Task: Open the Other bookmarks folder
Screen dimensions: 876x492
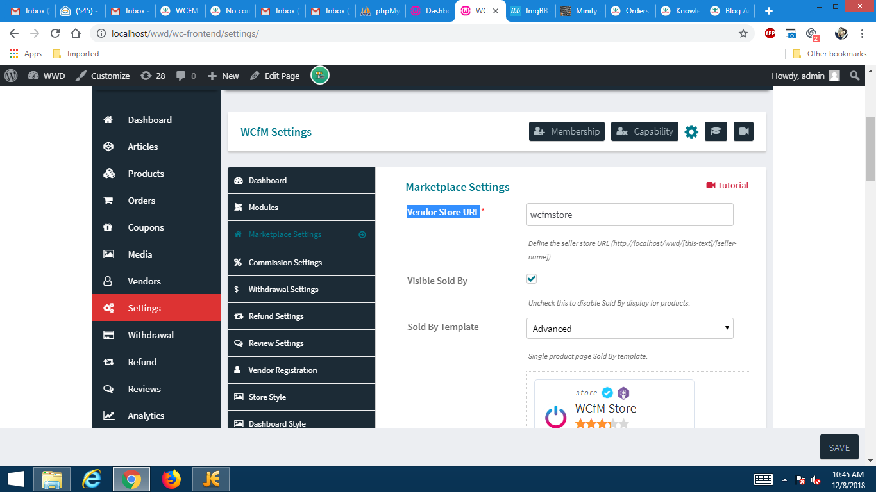Action: [830, 54]
